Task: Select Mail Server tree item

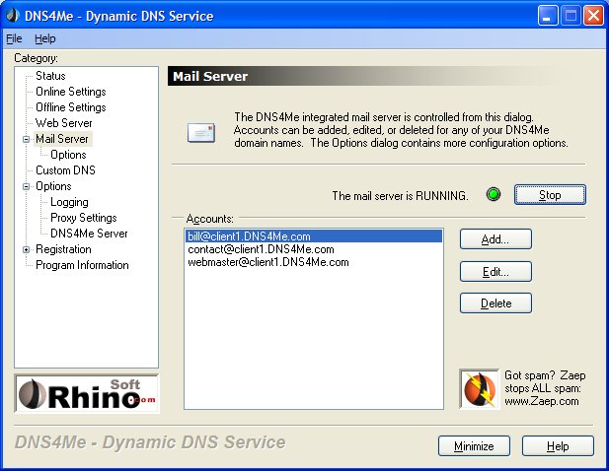Action: pos(62,139)
